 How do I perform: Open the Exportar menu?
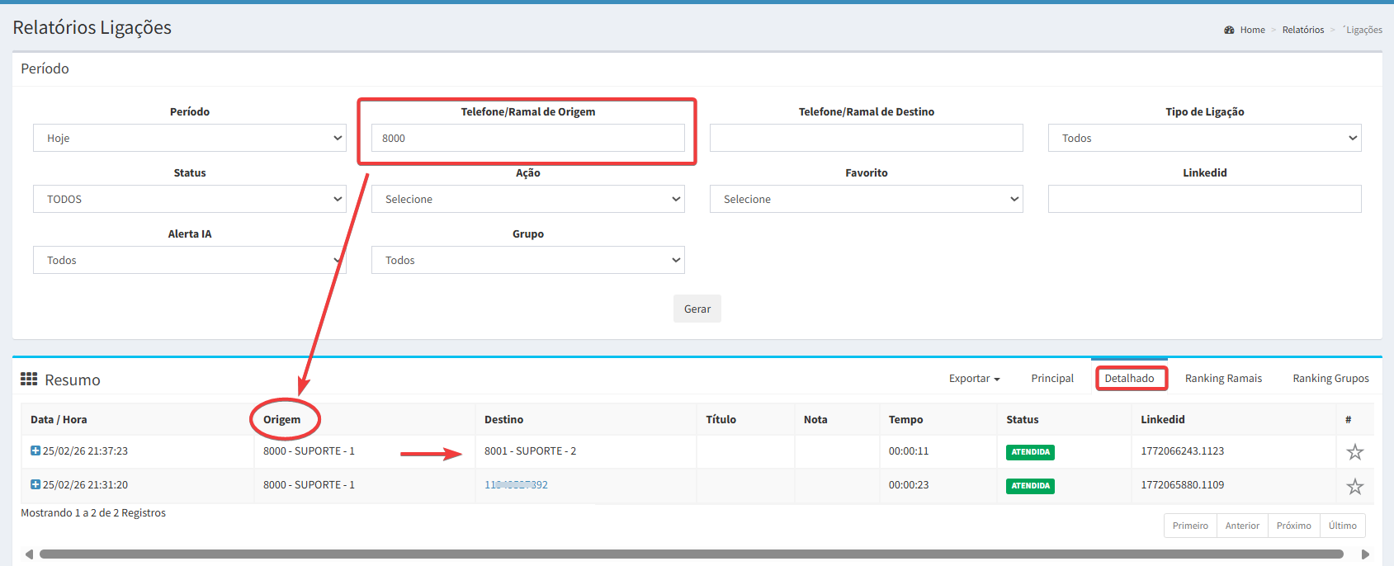tap(974, 379)
